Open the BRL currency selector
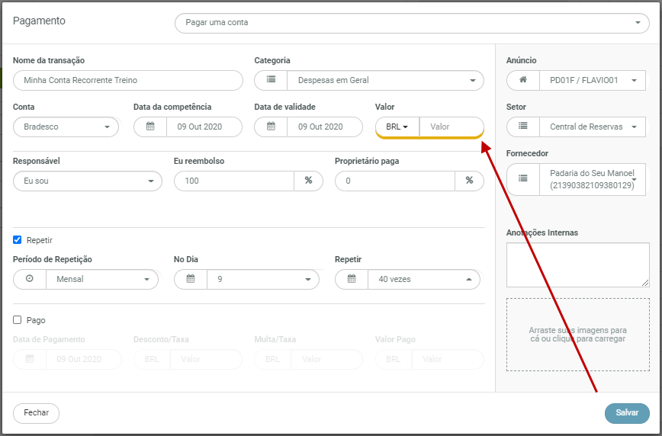662x436 pixels. [x=397, y=127]
